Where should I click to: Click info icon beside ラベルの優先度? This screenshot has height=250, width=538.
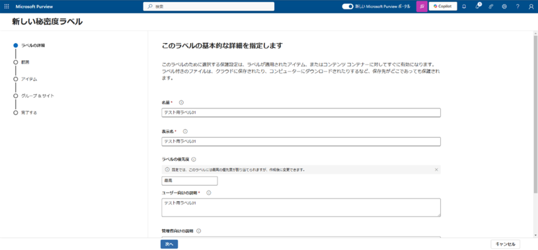pyautogui.click(x=194, y=159)
